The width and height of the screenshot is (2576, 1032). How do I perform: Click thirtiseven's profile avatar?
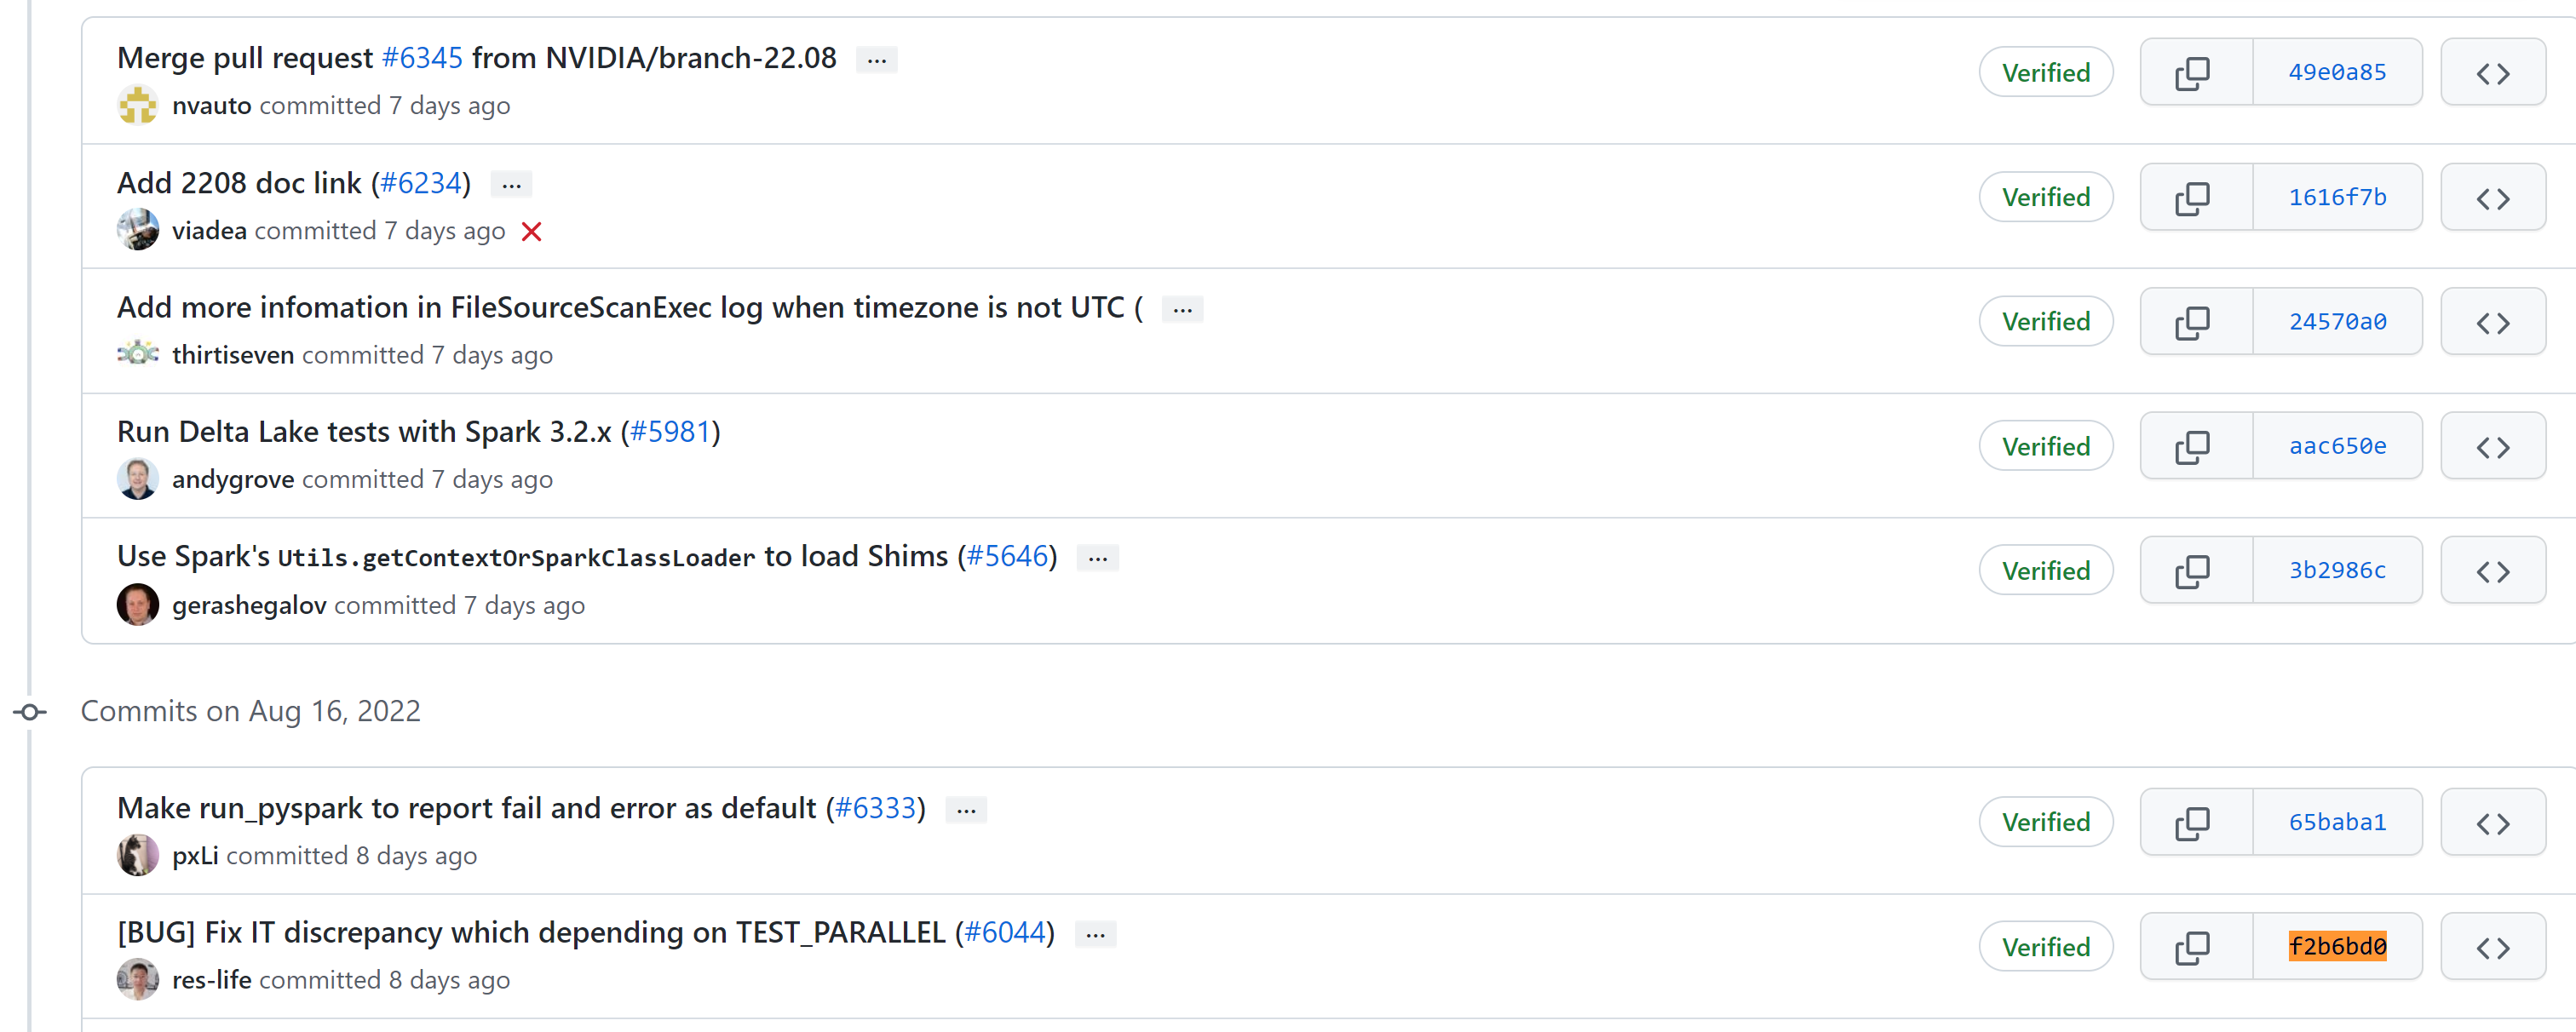(138, 354)
